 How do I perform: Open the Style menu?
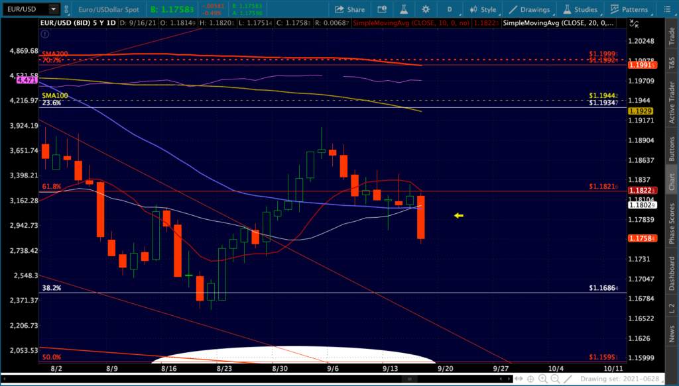click(x=483, y=9)
